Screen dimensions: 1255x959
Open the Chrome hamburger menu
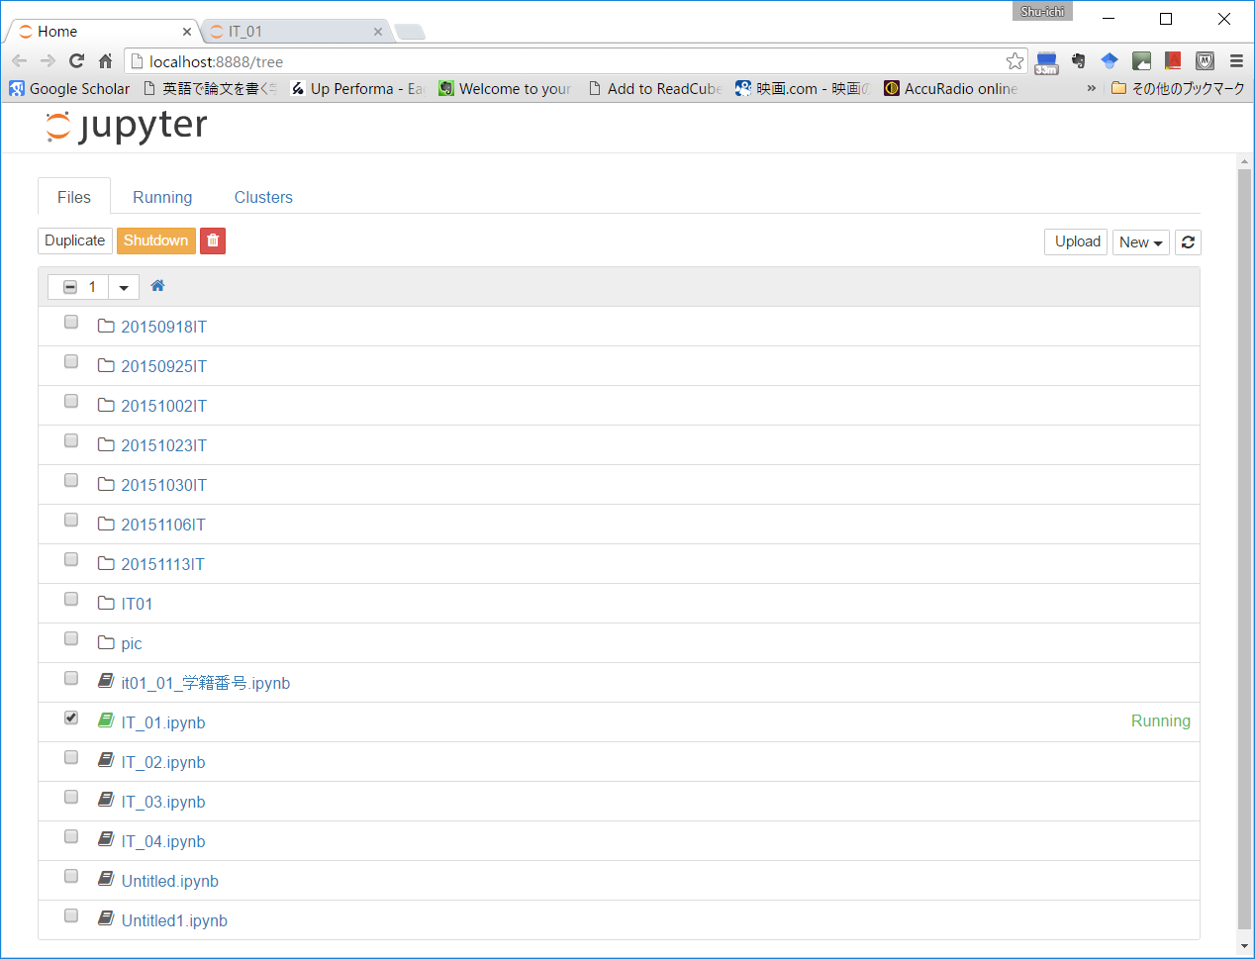[x=1236, y=61]
